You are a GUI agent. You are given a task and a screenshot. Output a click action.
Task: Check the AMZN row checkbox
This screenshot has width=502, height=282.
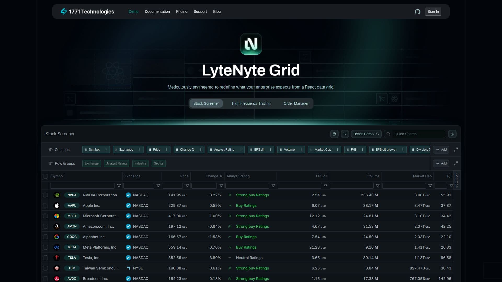pyautogui.click(x=45, y=226)
